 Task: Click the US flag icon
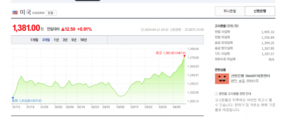pyautogui.click(x=15, y=12)
